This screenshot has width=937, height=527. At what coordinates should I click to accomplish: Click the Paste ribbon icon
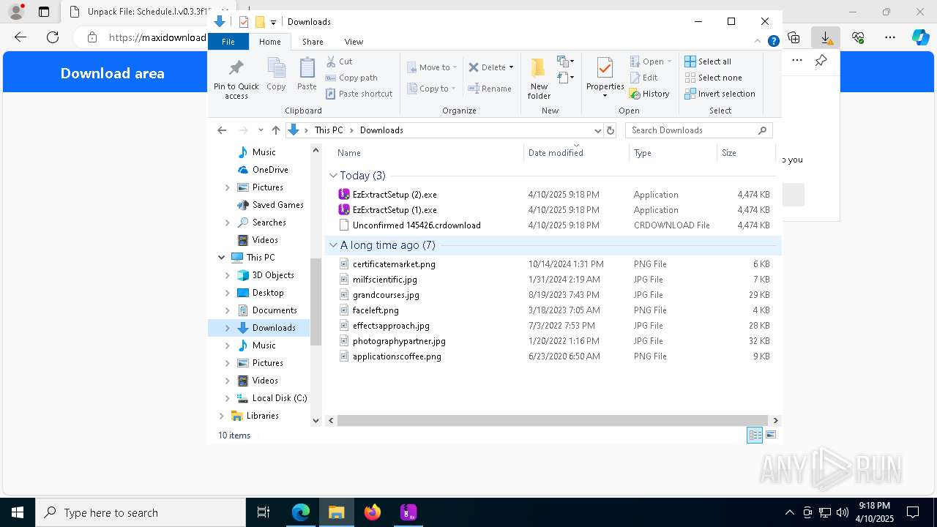pos(307,74)
